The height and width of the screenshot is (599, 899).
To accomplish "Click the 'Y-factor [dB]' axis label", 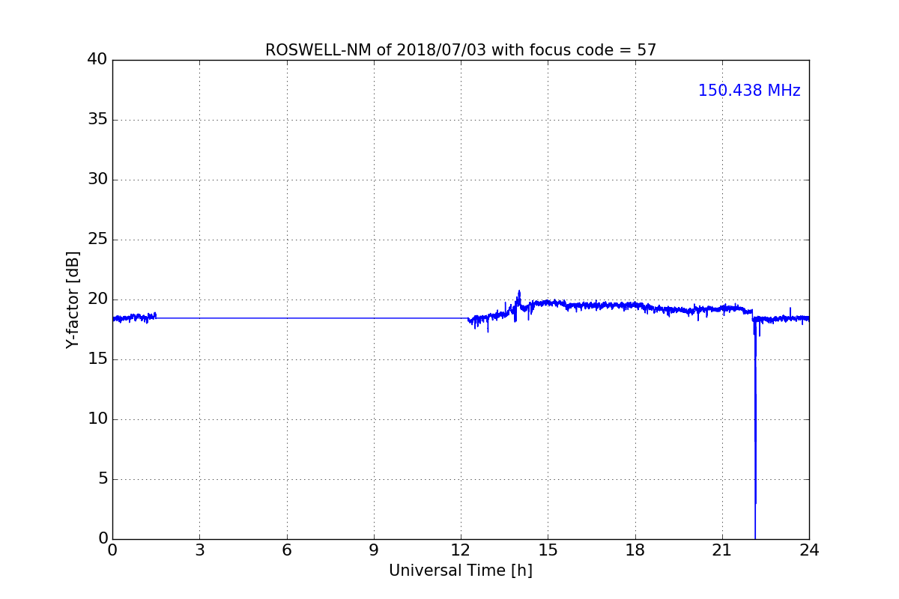I will (73, 299).
